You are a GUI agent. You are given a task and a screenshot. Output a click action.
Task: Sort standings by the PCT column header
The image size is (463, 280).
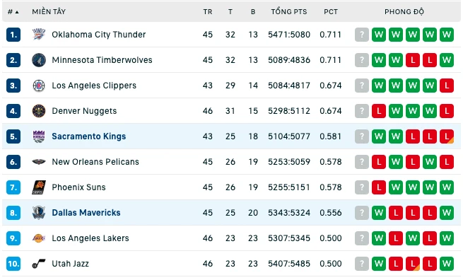(x=331, y=12)
